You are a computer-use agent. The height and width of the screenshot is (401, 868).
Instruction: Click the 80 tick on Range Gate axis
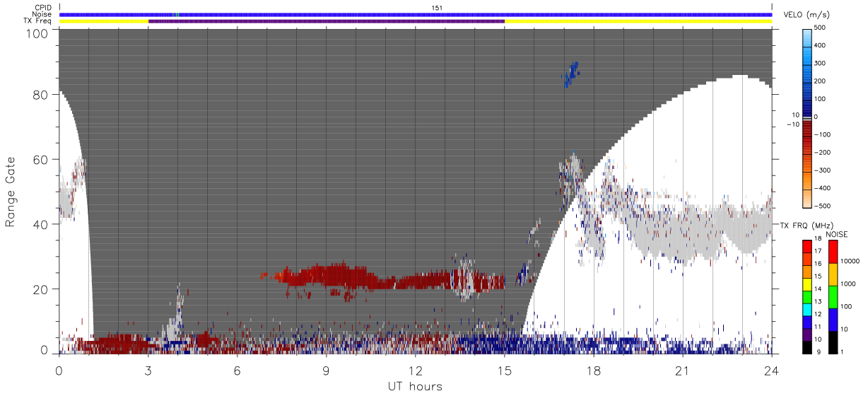(x=41, y=95)
